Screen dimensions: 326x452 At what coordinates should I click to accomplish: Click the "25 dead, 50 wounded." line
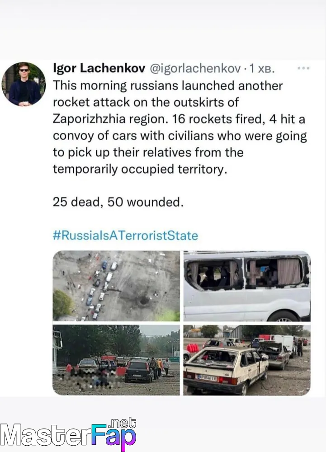pos(118,202)
